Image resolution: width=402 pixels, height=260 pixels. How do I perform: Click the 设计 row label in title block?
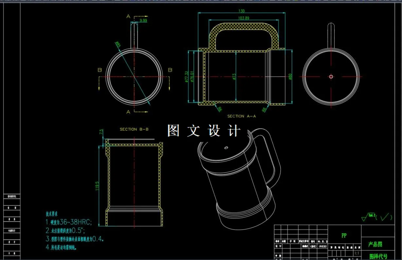278,246
